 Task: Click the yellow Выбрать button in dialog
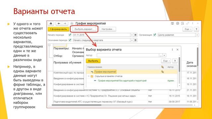coord(93,61)
